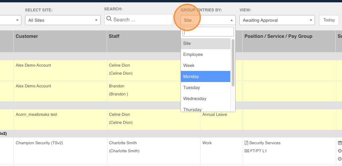Image resolution: width=342 pixels, height=166 pixels.
Task: Open the Select Site dropdown showing All Sites
Action: click(63, 20)
